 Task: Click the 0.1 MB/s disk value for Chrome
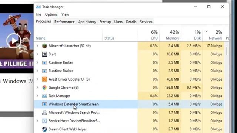[194, 88]
